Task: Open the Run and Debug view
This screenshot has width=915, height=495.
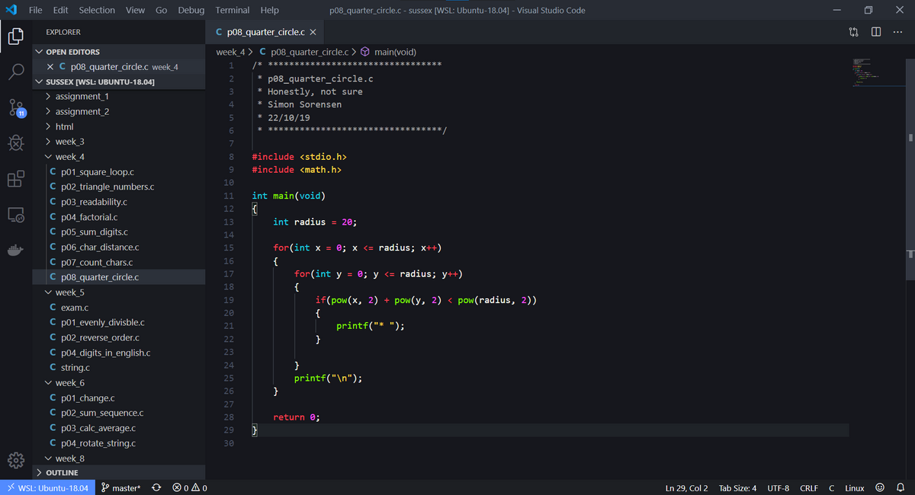Action: (15, 143)
